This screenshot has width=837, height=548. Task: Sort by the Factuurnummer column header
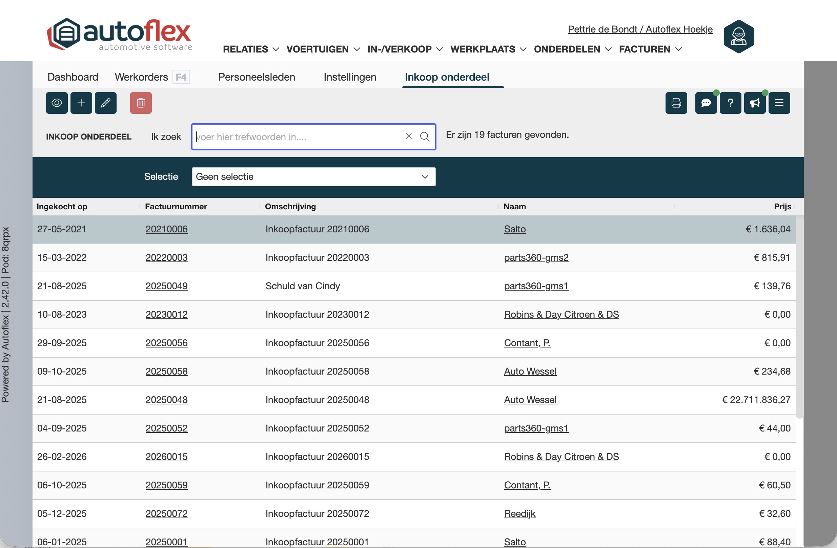coord(176,207)
